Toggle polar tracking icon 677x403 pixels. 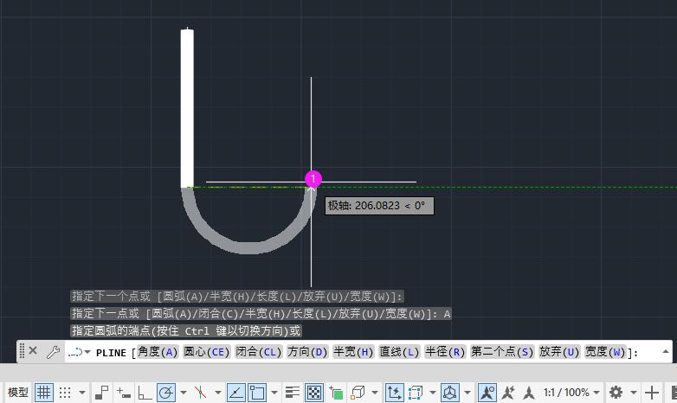[166, 393]
